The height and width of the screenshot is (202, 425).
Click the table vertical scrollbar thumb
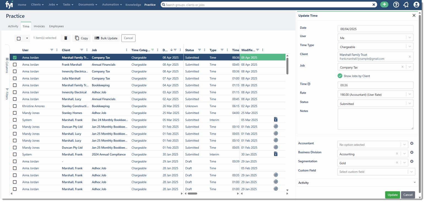287,66
